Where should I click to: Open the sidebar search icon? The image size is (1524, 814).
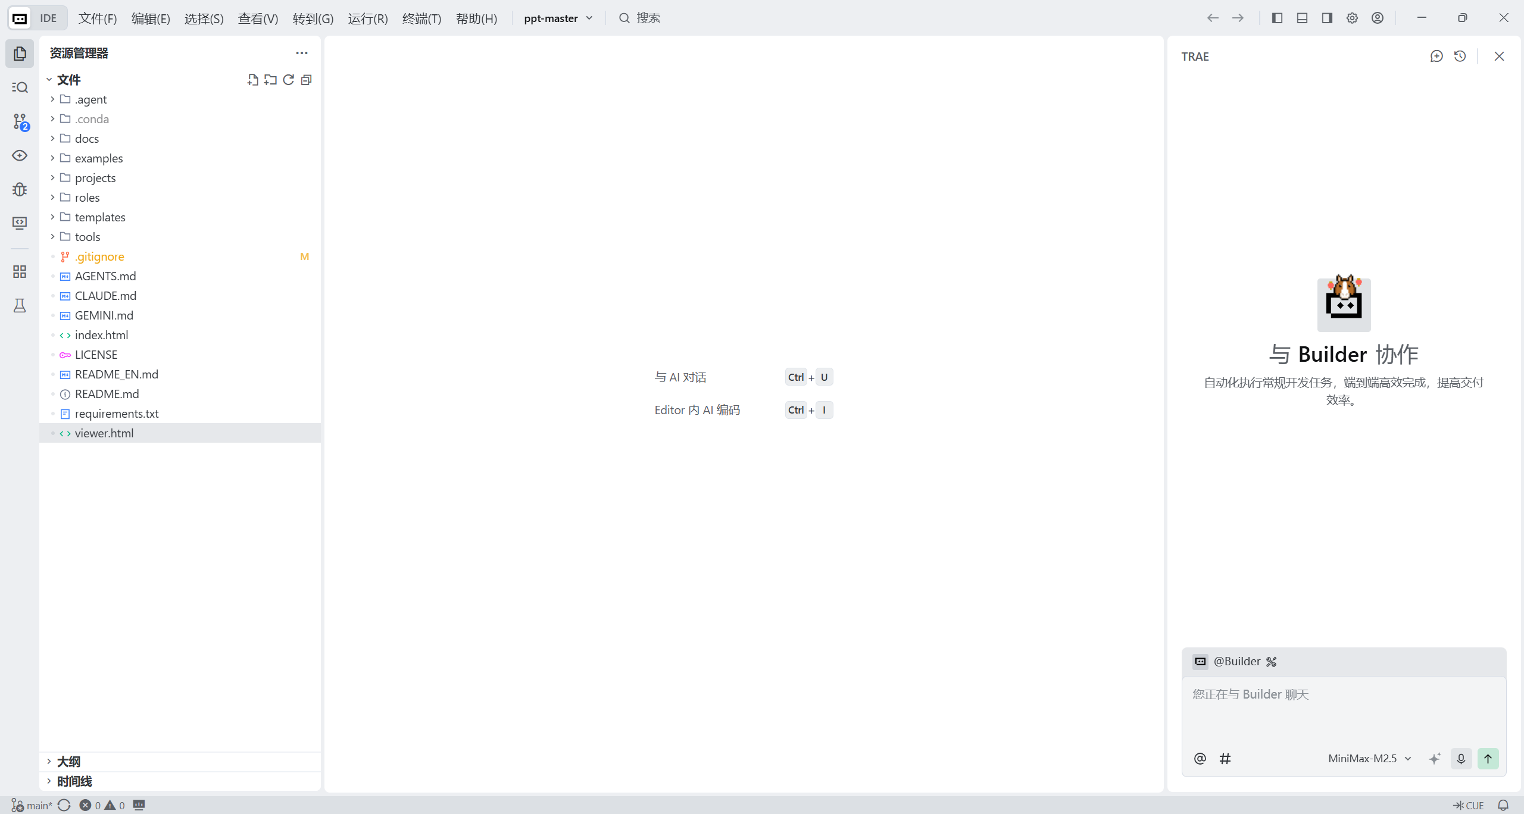20,87
